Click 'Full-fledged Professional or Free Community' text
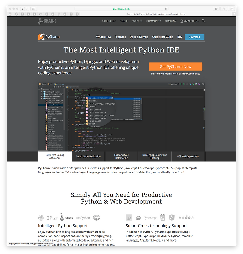Viewport: 243px width, 254px height. click(x=175, y=74)
